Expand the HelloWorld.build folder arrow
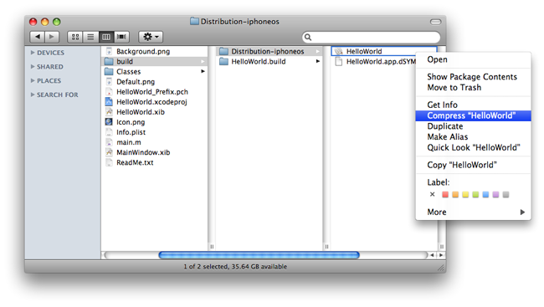This screenshot has width=544, height=307. click(317, 61)
